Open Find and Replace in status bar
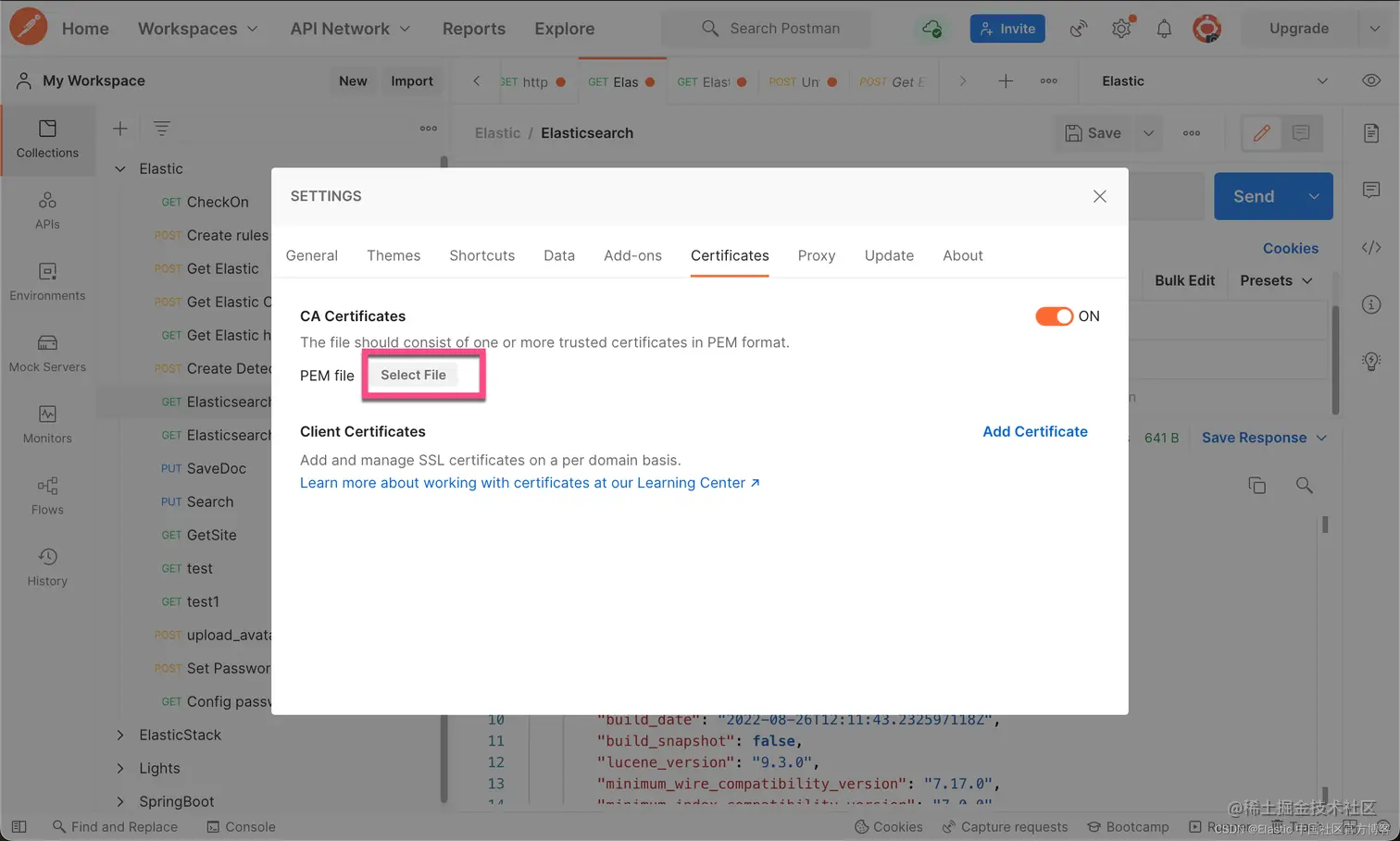Screen dimensions: 1400x841 (x=115, y=827)
